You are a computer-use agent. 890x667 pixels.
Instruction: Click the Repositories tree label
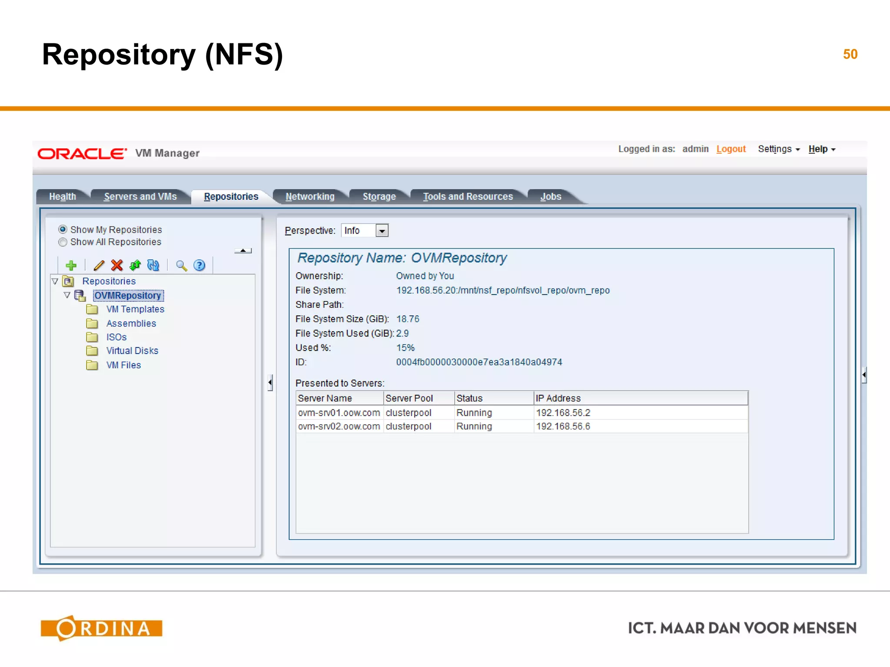coord(109,281)
